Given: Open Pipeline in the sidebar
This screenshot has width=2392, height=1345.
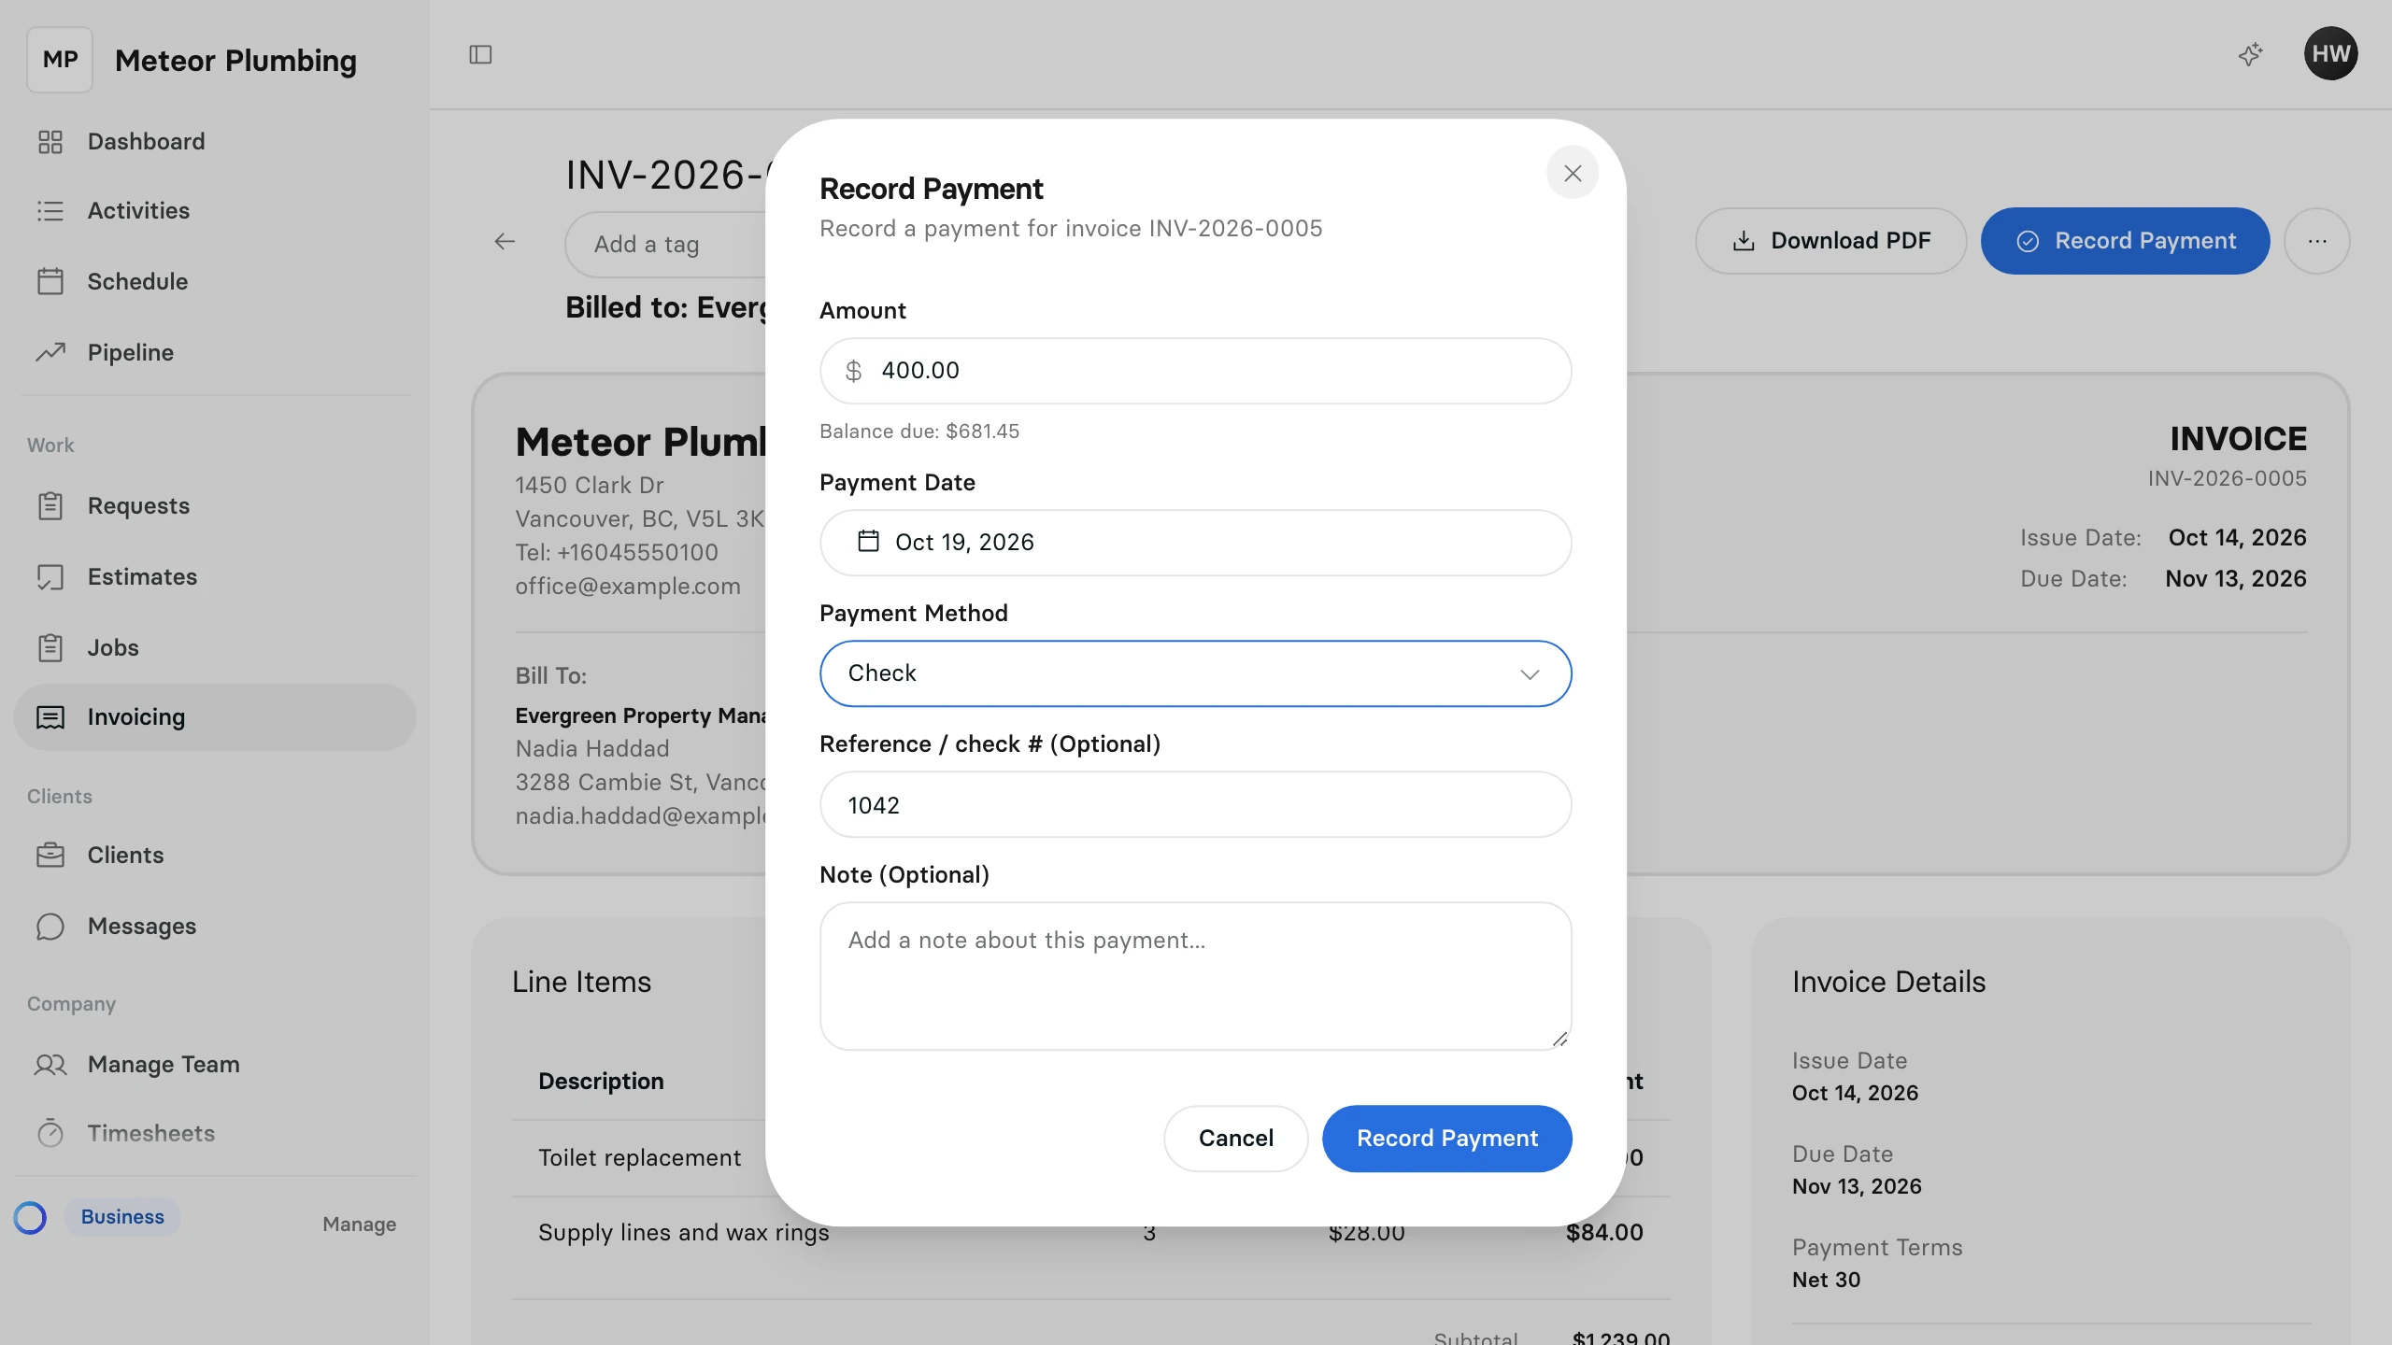Looking at the screenshot, I should click(x=215, y=352).
